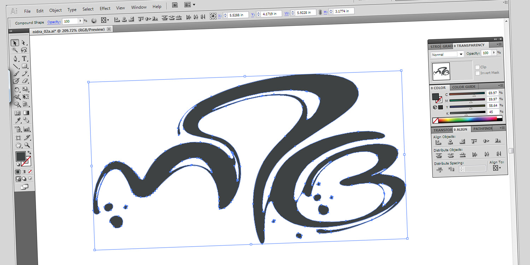Switch to the Gradient panel tab
Image resolution: width=530 pixels, height=265 pixels.
coord(447,46)
